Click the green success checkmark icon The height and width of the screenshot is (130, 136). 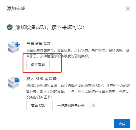coord(10,27)
